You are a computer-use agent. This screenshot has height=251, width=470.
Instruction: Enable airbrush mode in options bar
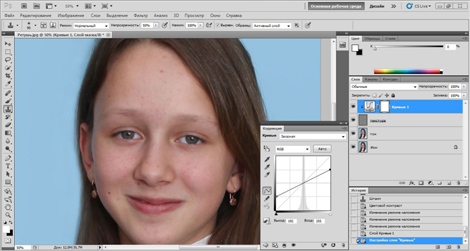click(209, 26)
